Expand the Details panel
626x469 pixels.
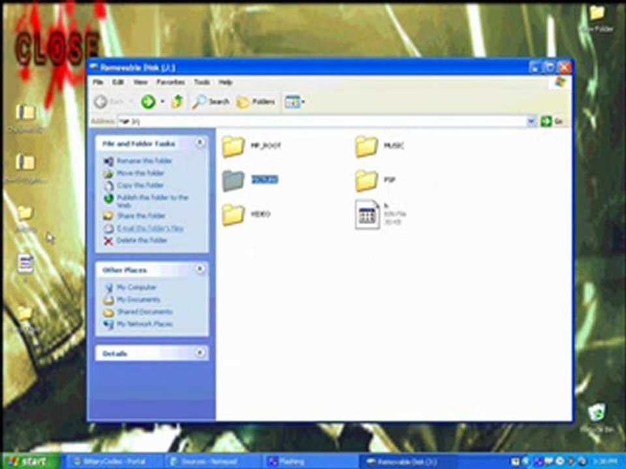(x=200, y=353)
